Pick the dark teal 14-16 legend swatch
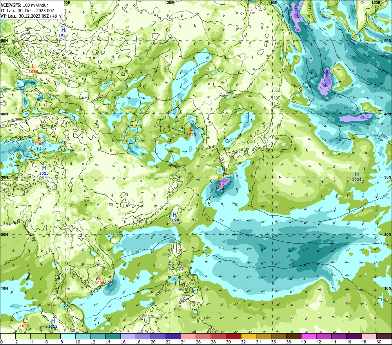This screenshot has width=392, height=345. 113,336
